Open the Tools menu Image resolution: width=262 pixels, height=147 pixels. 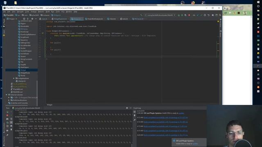tap(58, 12)
